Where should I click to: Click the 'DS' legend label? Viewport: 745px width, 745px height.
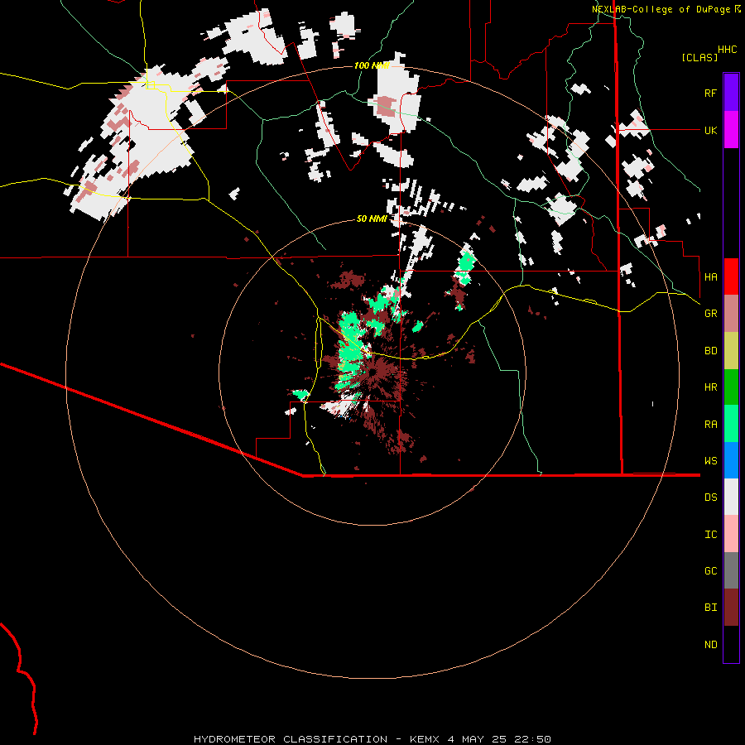710,497
